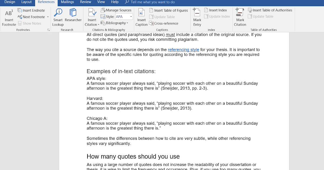Insert a Cross-reference
324x170 pixels.
point(164,23)
